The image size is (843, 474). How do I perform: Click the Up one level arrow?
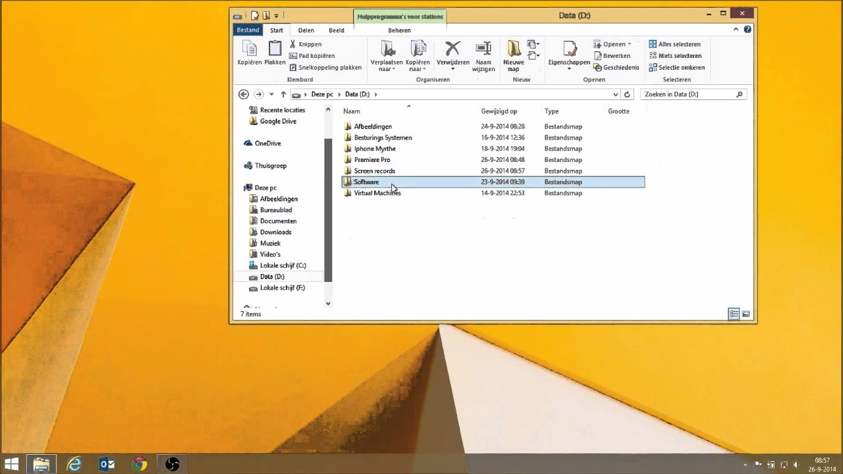pos(283,94)
